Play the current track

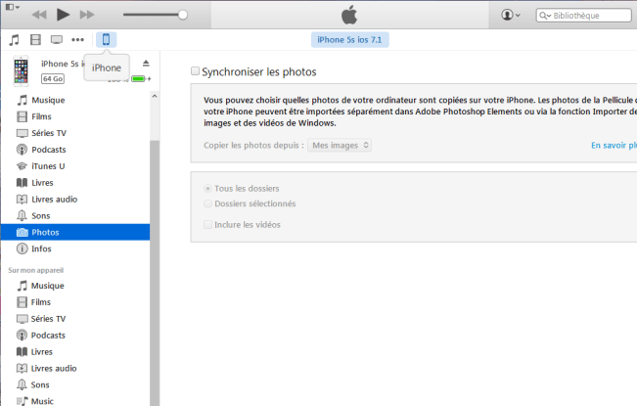63,15
